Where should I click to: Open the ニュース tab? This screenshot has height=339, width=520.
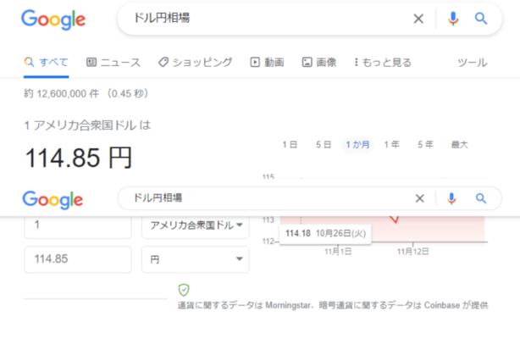(x=113, y=63)
